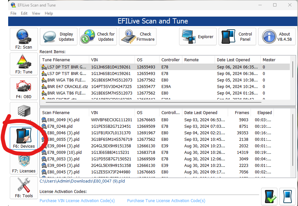Click VIN 1G1ZE5SX7JF244980 in scan list
This screenshot has height=206, width=298.
click(111, 172)
